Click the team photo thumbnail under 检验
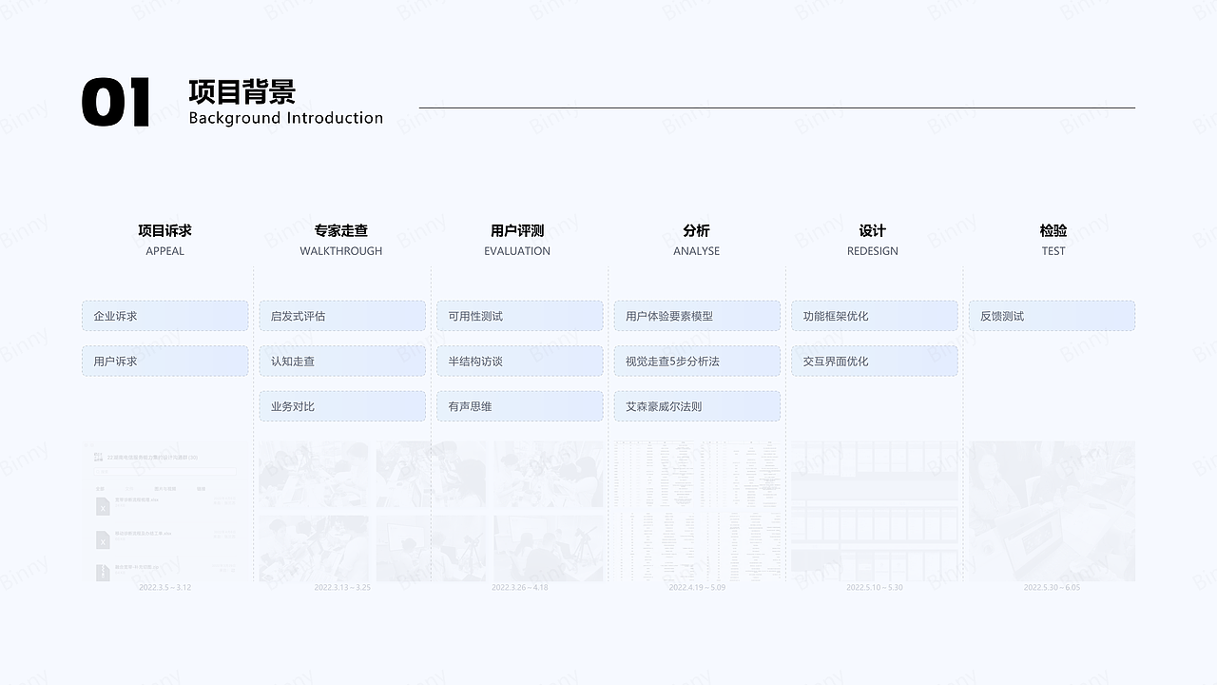The image size is (1217, 685). click(x=1052, y=510)
